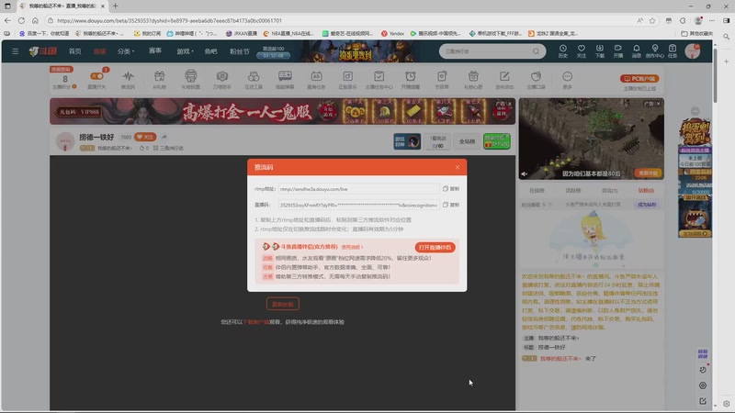Open the 消息 notification bell
Image resolution: width=735 pixels, height=413 pixels.
point(636,51)
